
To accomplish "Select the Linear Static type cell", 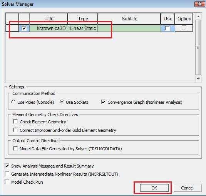I will point(83,28).
